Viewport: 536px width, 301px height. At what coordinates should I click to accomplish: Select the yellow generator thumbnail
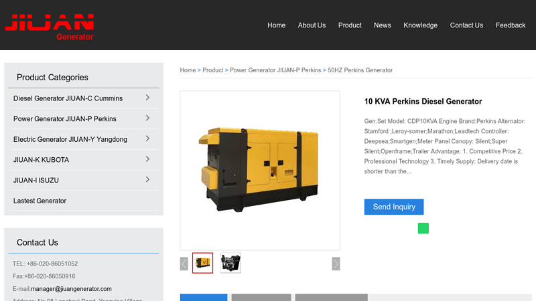coord(202,263)
